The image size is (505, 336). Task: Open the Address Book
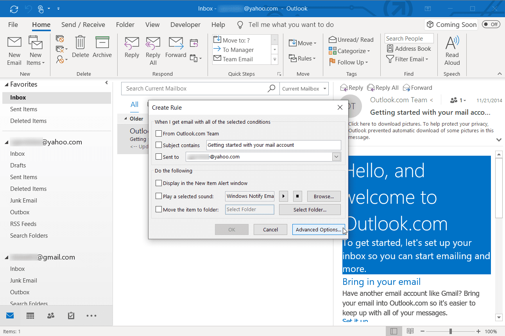[x=409, y=48]
